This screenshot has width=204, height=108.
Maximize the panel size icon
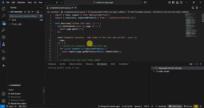[196, 64]
